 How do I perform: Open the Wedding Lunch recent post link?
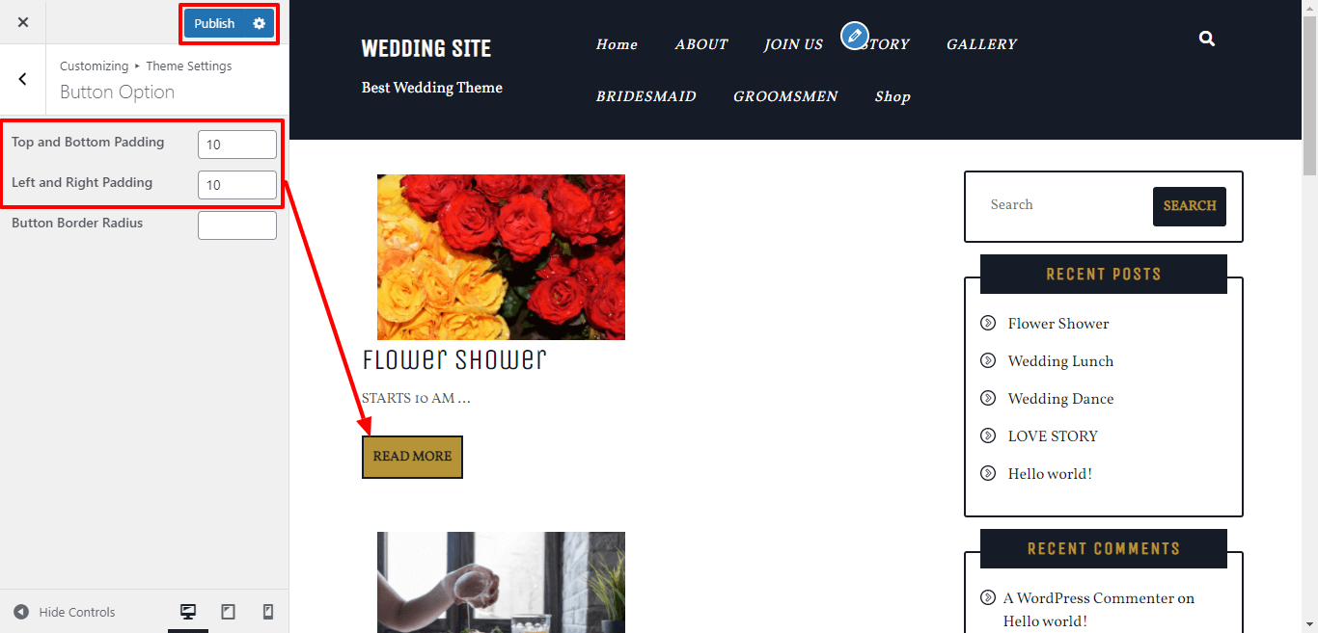[1060, 361]
